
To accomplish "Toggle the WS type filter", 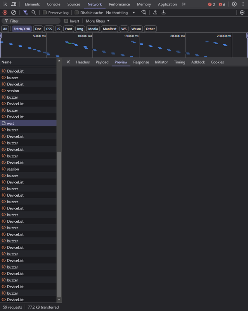I will coord(124,29).
